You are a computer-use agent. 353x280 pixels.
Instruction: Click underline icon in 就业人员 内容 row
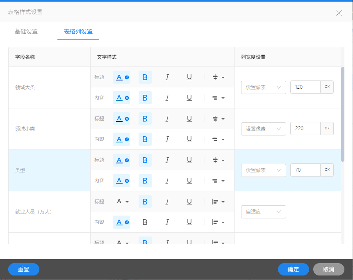coord(189,222)
